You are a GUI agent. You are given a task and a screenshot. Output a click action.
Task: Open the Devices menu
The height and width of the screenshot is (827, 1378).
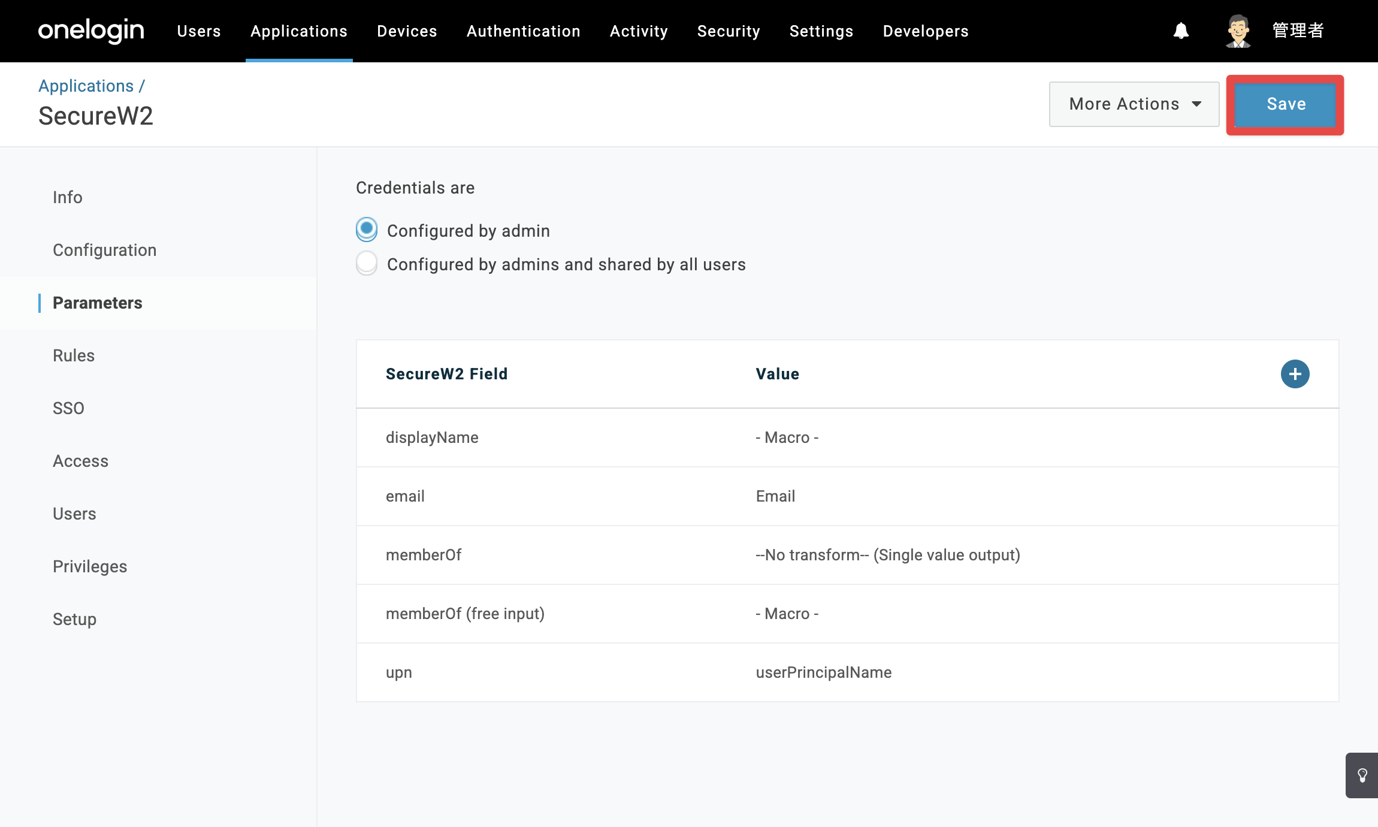point(407,31)
